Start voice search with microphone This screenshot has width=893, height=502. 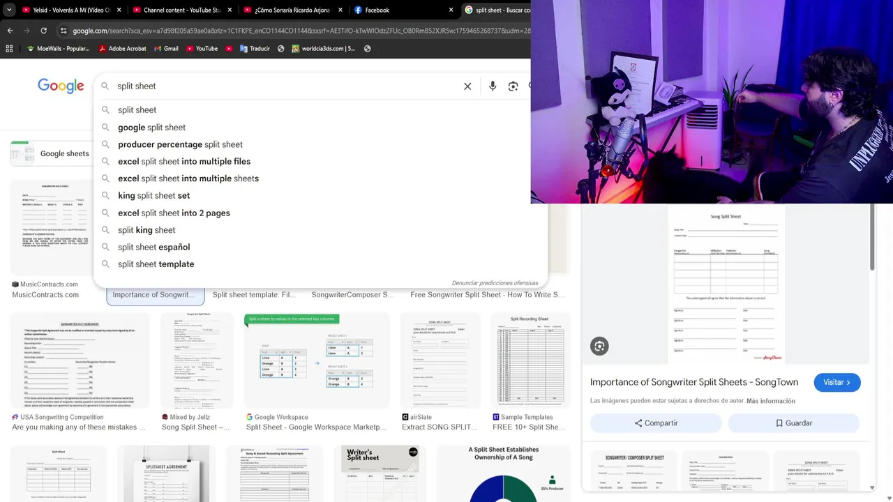pyautogui.click(x=493, y=86)
